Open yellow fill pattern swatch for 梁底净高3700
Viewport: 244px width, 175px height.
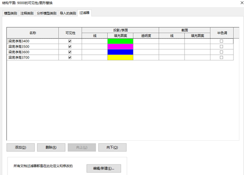tap(120, 57)
